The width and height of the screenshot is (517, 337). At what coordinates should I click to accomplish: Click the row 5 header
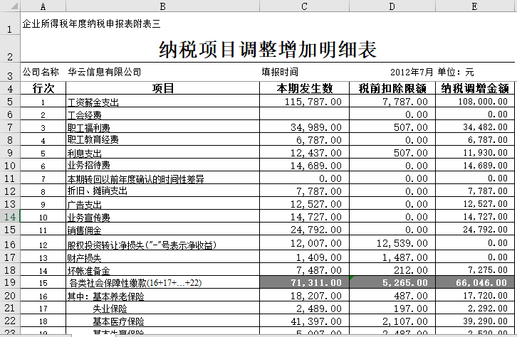(x=10, y=102)
